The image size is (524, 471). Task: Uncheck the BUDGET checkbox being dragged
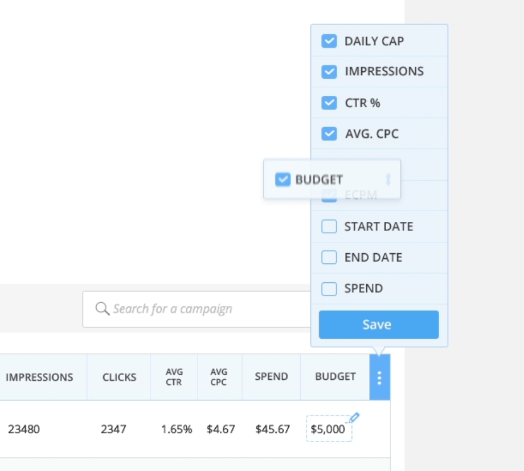(x=283, y=179)
